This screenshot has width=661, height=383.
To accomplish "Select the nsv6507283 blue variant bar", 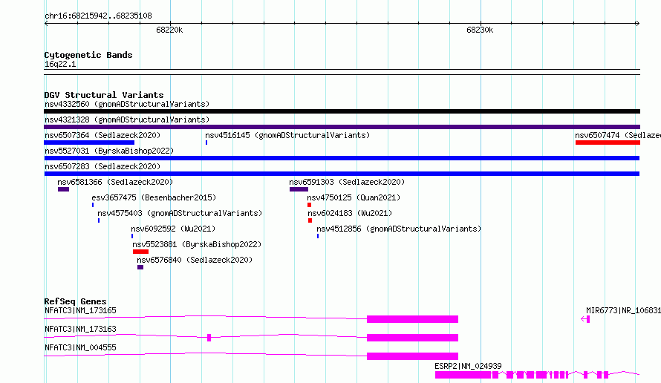I will (342, 174).
